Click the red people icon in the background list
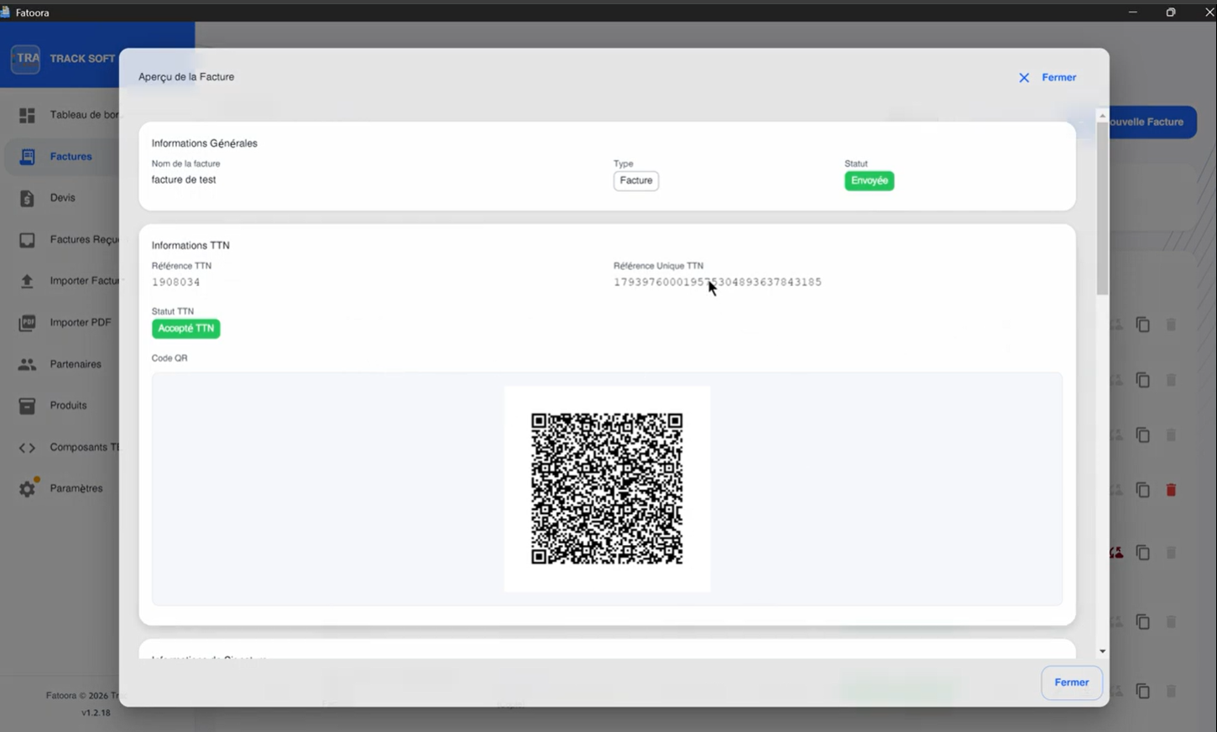Image resolution: width=1217 pixels, height=732 pixels. click(1116, 553)
